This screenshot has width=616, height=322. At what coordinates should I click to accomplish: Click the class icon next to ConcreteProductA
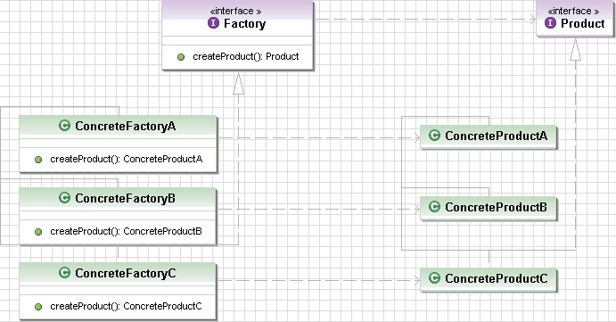tap(434, 136)
